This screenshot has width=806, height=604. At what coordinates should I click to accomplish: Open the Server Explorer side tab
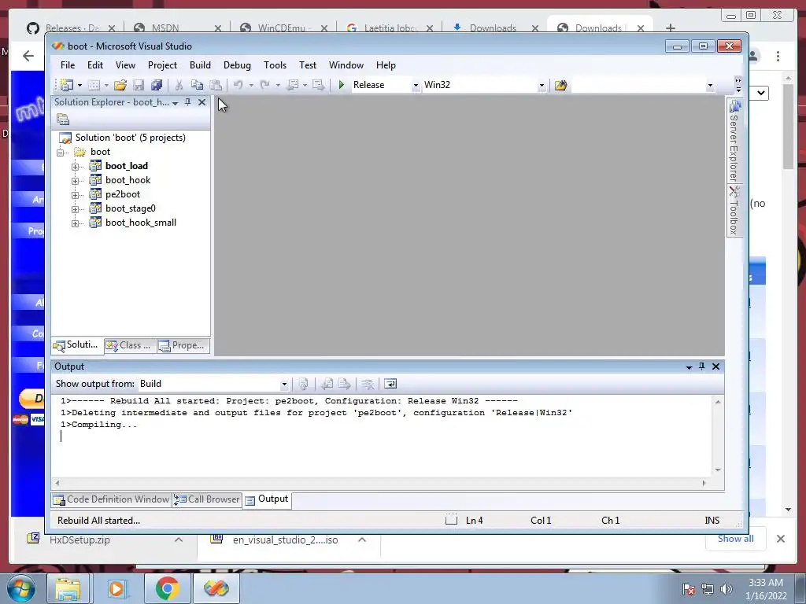[x=734, y=141]
